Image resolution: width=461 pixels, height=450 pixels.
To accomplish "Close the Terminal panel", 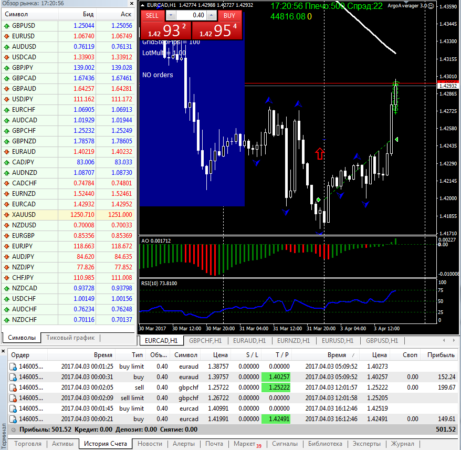I will (x=3, y=351).
